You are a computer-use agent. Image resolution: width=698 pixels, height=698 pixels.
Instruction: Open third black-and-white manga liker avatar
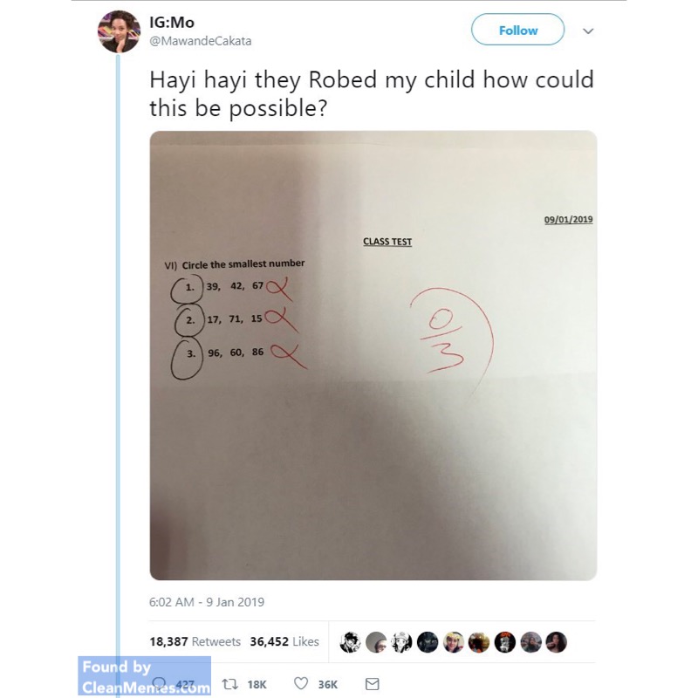pyautogui.click(x=401, y=642)
